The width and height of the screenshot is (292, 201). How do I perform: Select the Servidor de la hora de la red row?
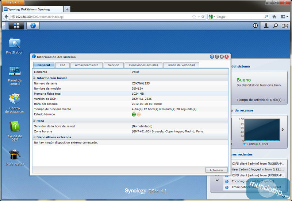130,126
